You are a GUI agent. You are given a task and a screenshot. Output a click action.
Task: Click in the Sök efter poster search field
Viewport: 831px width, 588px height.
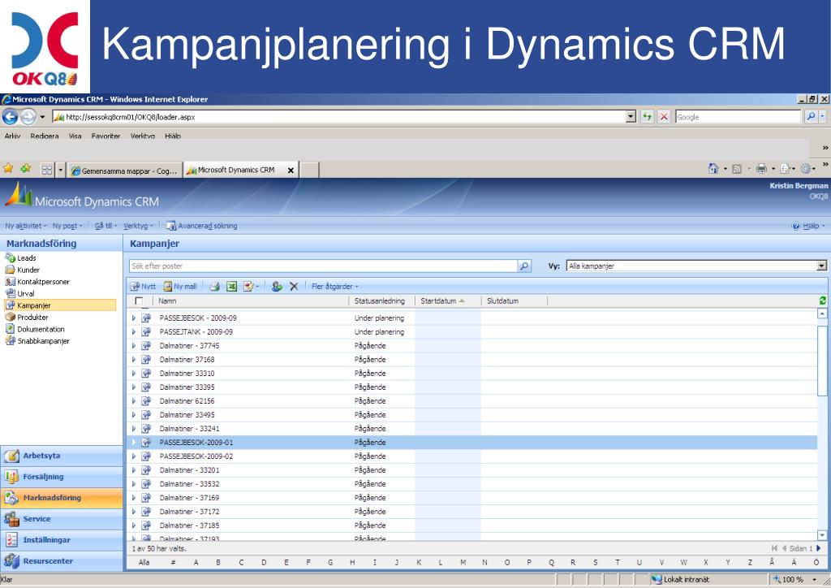click(323, 266)
